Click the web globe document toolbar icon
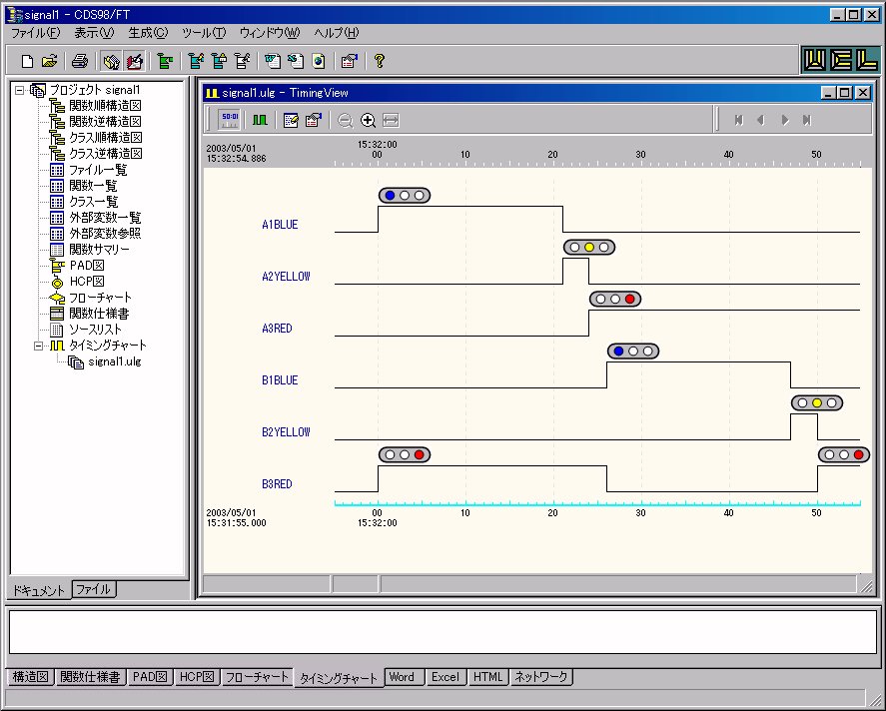The image size is (886, 711). 318,61
